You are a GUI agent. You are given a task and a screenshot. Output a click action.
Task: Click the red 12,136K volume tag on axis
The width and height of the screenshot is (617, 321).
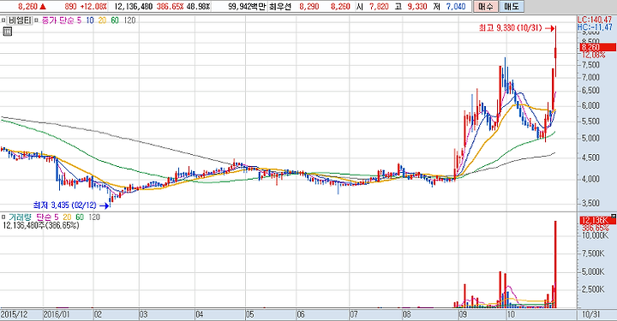[x=597, y=220]
